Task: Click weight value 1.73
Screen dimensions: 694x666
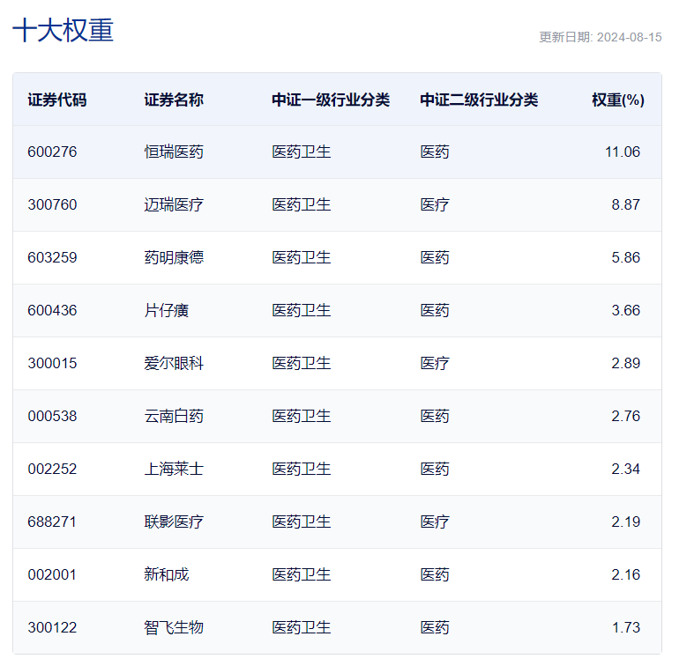Action: [626, 627]
